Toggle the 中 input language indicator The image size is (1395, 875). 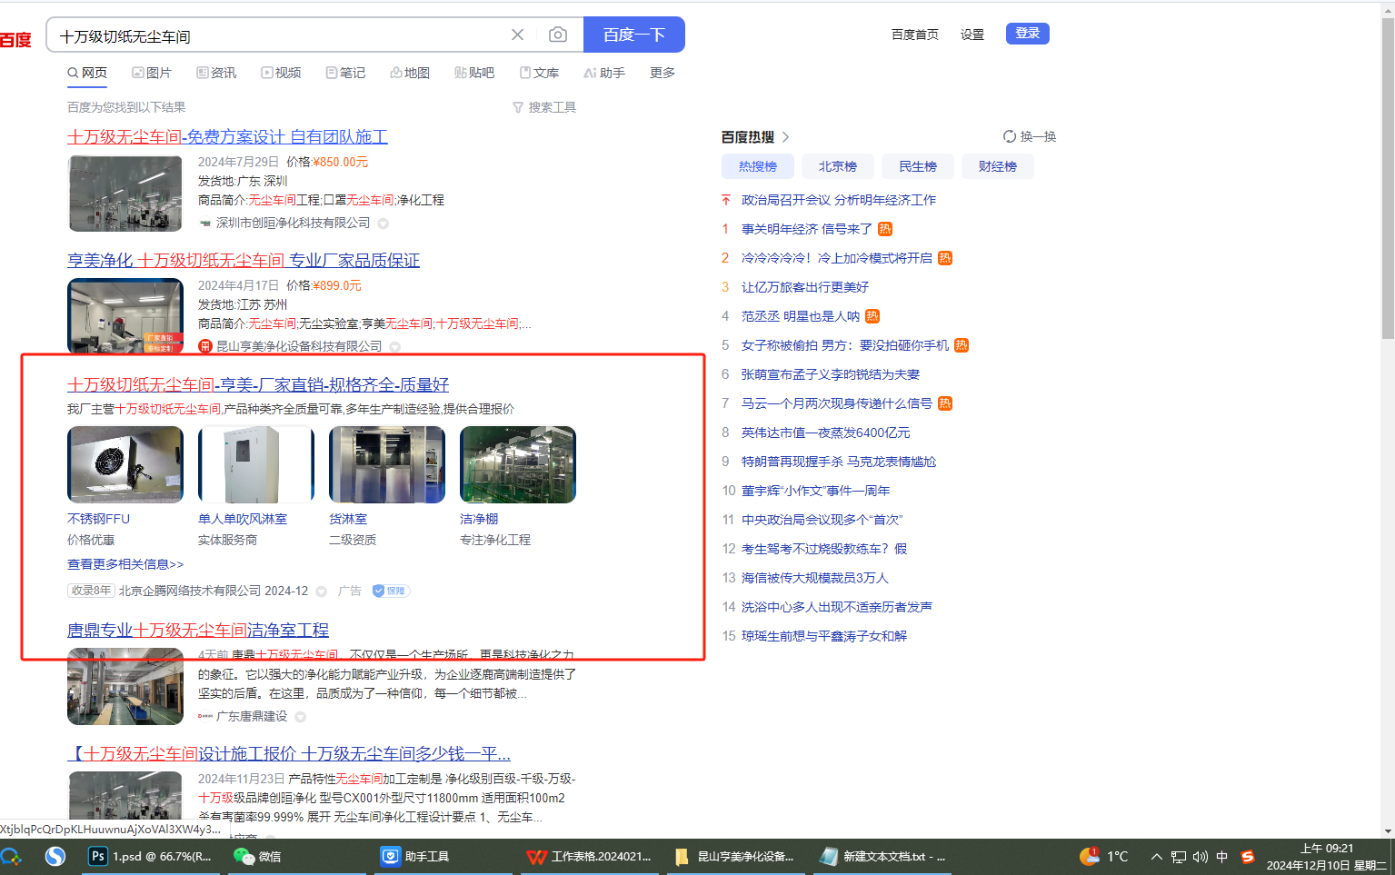[1222, 856]
